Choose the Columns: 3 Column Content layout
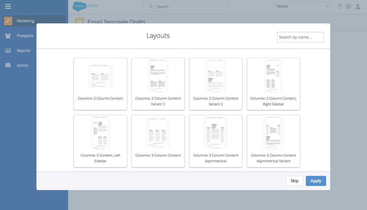 pos(158,141)
